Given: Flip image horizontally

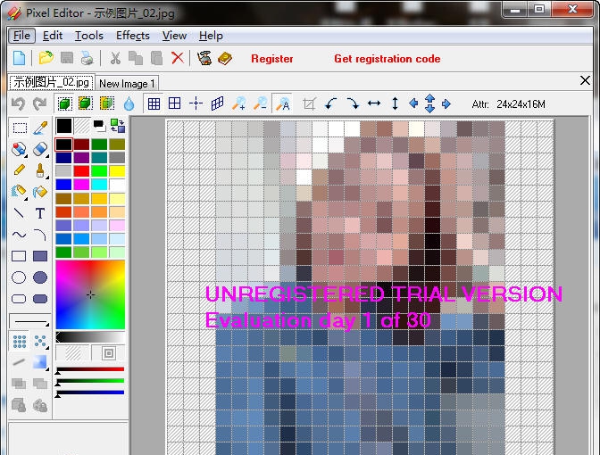Looking at the screenshot, I should point(374,103).
